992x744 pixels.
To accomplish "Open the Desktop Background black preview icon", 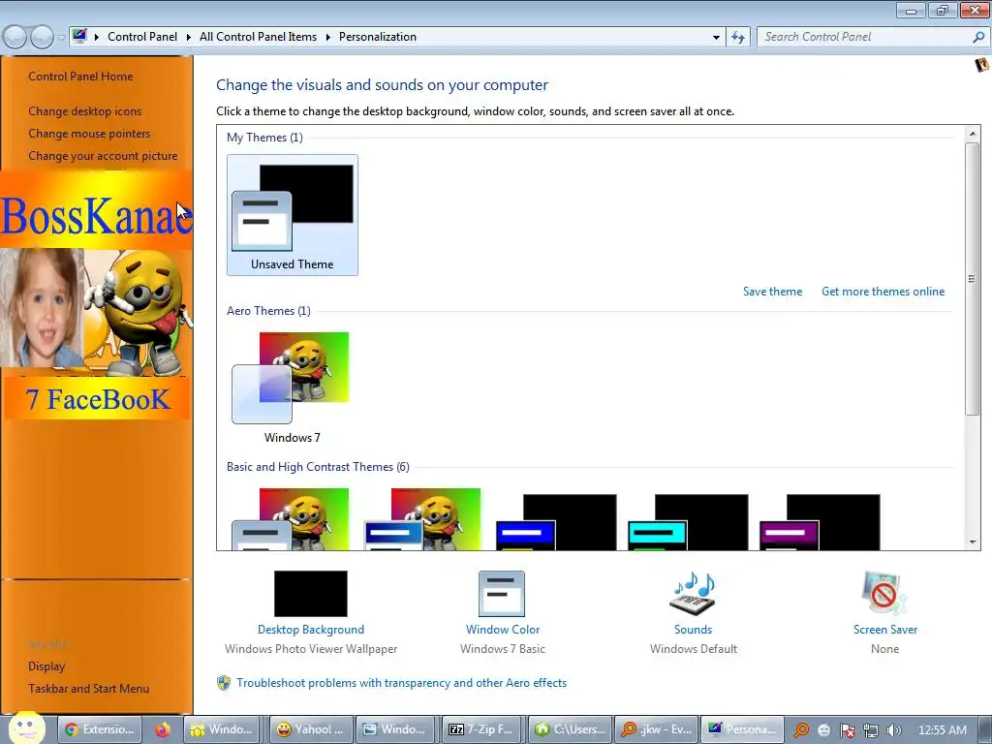I will click(311, 594).
